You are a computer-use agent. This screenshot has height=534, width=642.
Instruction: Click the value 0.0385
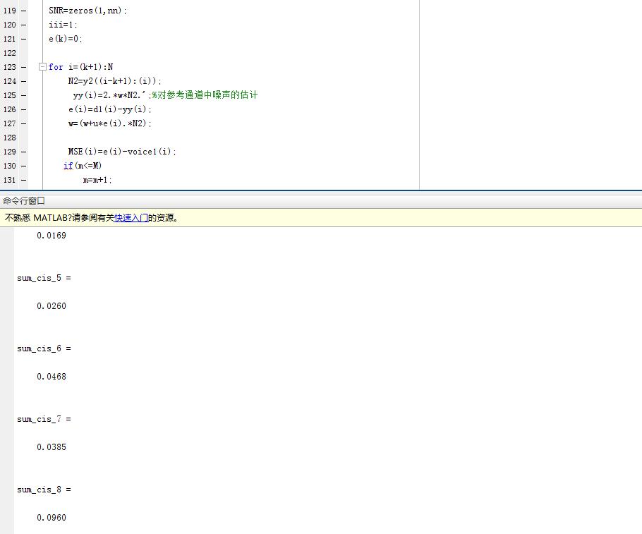point(52,447)
